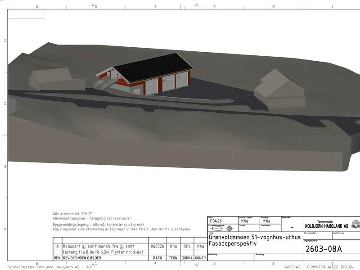The width and height of the screenshot is (360, 270).
Task: Click the note "Alle arbeider iht. TEK 17"
Action: click(72, 214)
